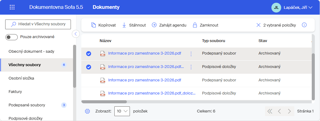Open selected Informace pro zamestnance 3-2026.pdf... link
The height and width of the screenshot is (121, 320).
coord(146,66)
